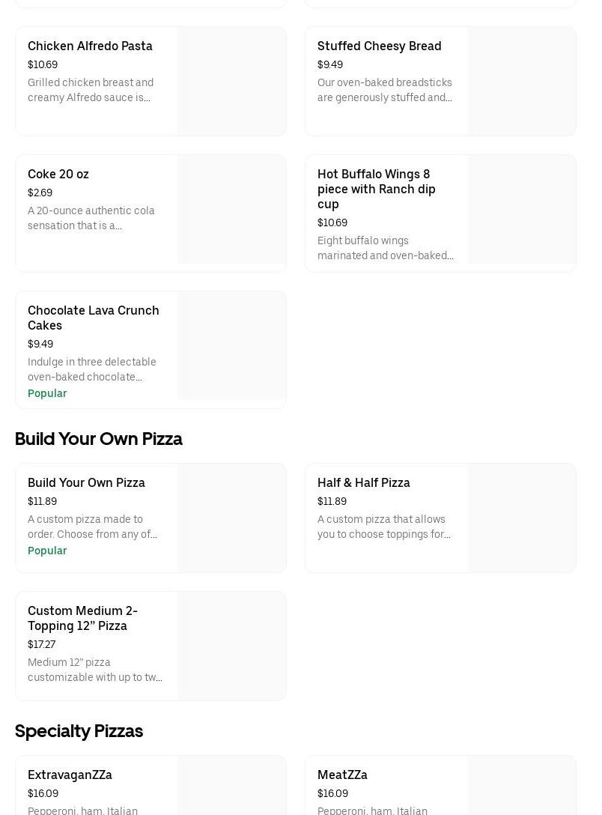Click the Popular tag under Chocolate Lava Cakes

[47, 394]
